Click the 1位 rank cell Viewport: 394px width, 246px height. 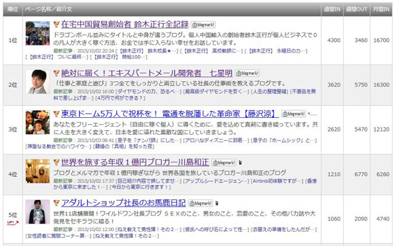(12, 41)
